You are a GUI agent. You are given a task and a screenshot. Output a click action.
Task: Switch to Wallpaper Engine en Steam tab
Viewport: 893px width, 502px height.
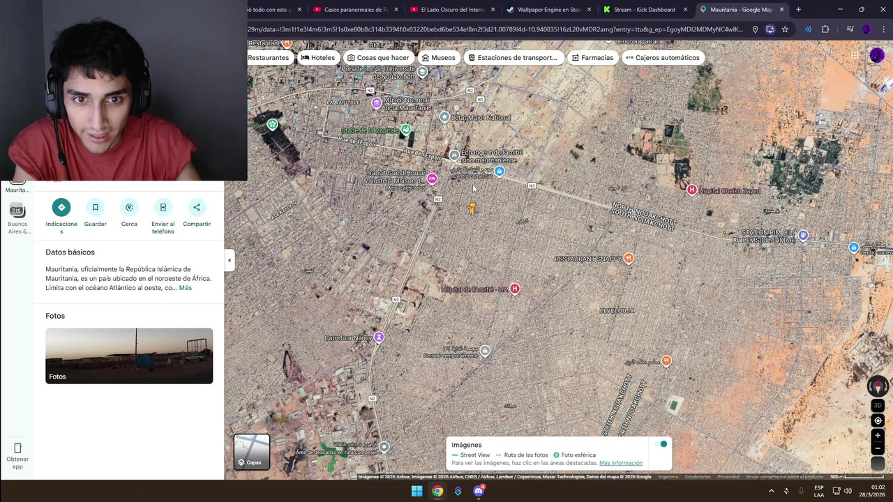(x=549, y=10)
